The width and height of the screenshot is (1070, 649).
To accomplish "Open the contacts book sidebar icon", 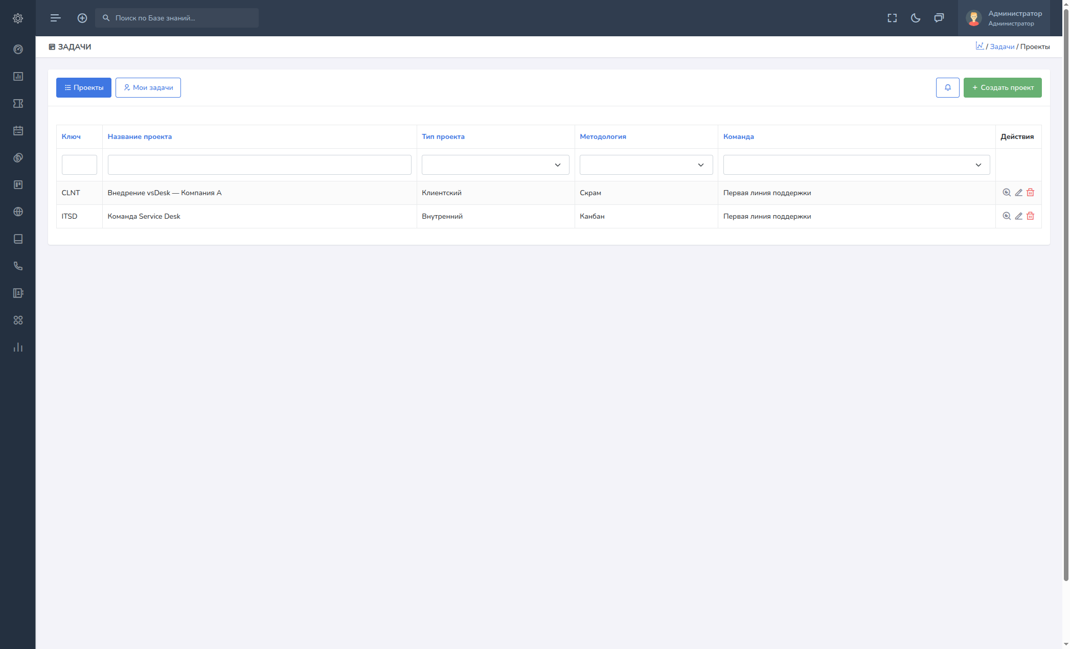I will pyautogui.click(x=18, y=293).
